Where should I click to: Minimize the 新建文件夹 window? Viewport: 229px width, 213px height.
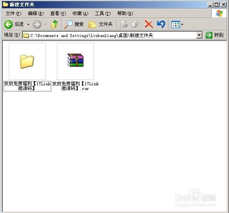210,5
